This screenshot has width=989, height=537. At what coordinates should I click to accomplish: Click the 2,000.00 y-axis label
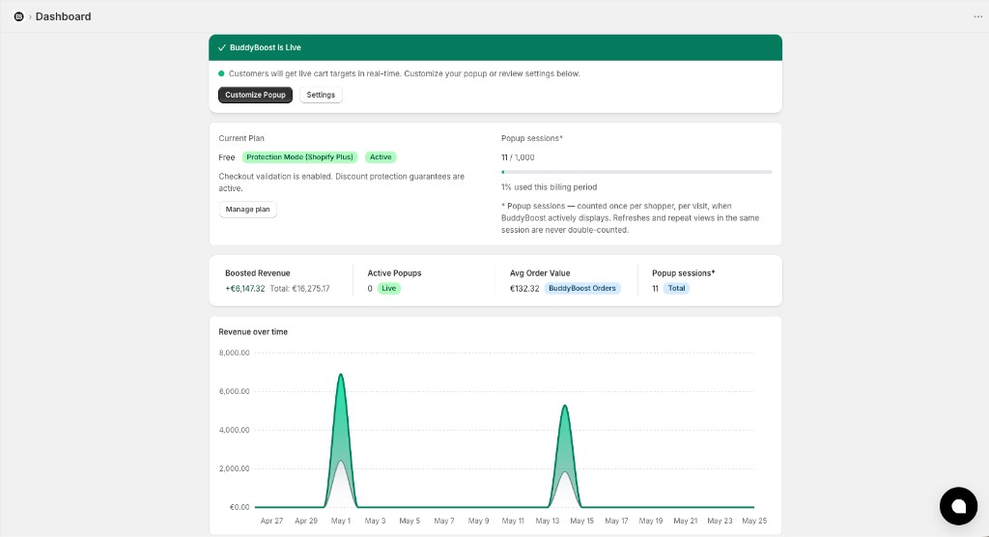click(x=234, y=468)
